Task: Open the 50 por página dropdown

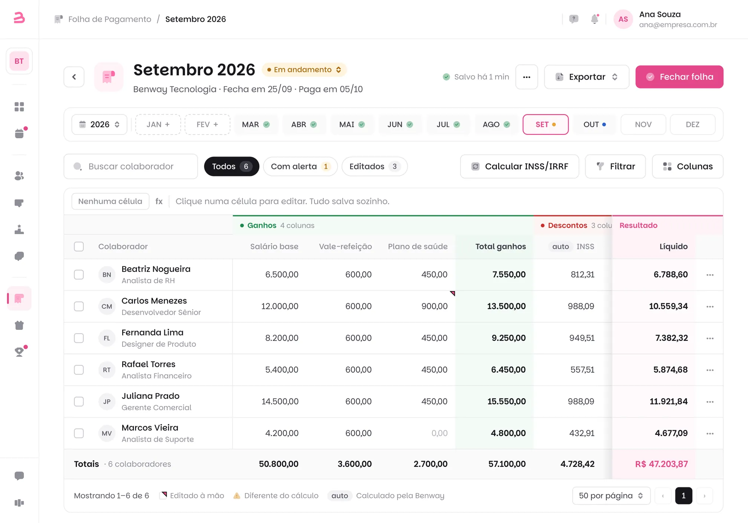Action: 611,496
